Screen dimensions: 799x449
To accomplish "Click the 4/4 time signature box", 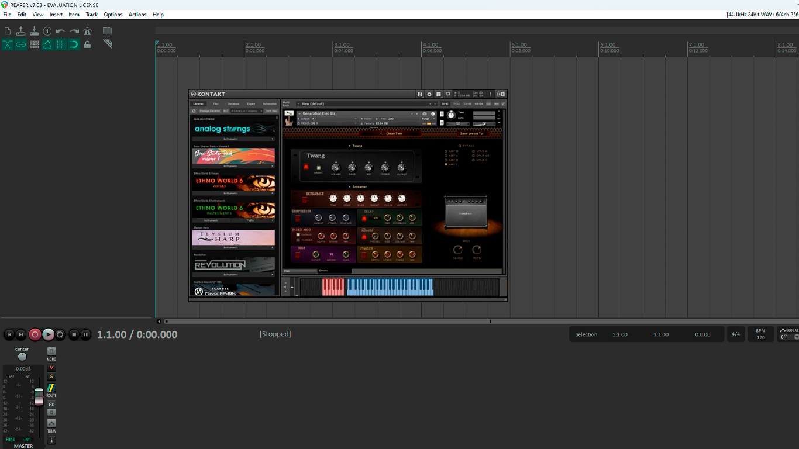I will 735,334.
